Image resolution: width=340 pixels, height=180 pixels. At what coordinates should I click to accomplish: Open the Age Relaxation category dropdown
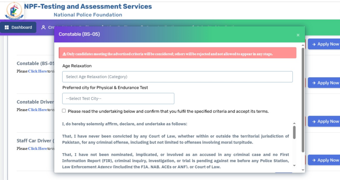pos(177,77)
